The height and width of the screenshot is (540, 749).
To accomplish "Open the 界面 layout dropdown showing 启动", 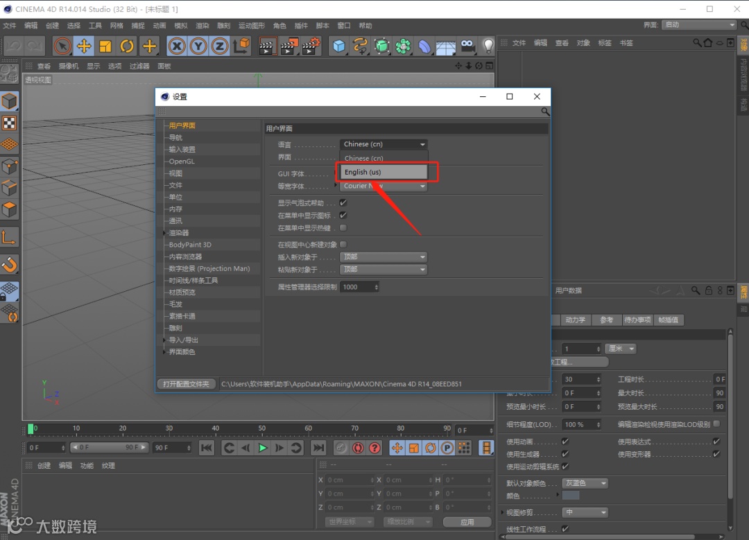I will click(x=699, y=25).
